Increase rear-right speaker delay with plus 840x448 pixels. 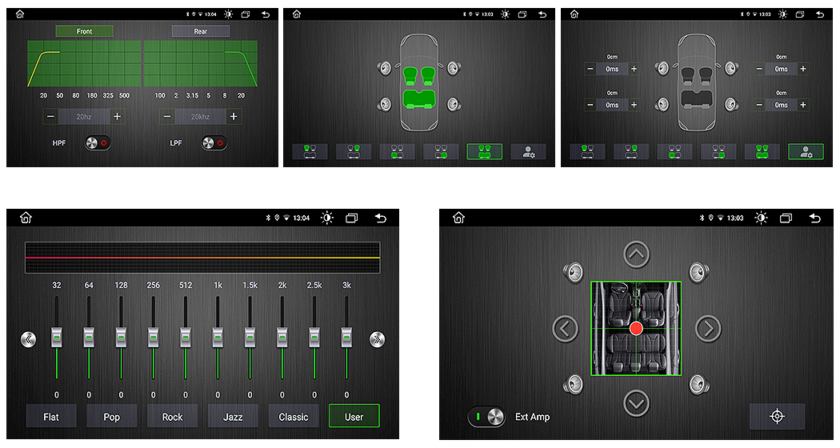(803, 105)
